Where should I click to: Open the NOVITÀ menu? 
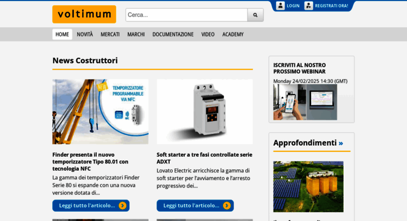click(x=85, y=34)
